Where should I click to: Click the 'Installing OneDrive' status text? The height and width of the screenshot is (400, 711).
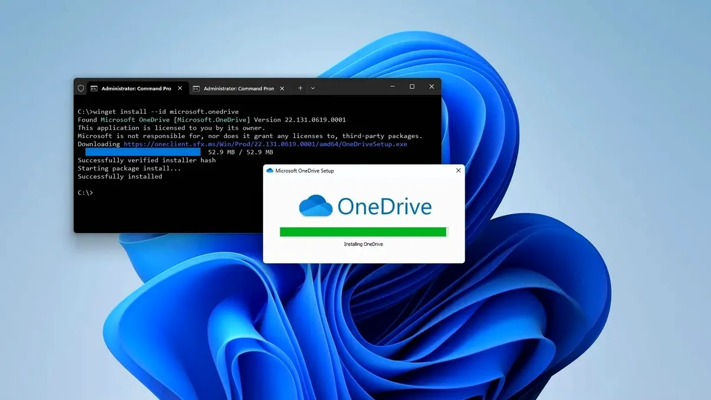tap(364, 244)
